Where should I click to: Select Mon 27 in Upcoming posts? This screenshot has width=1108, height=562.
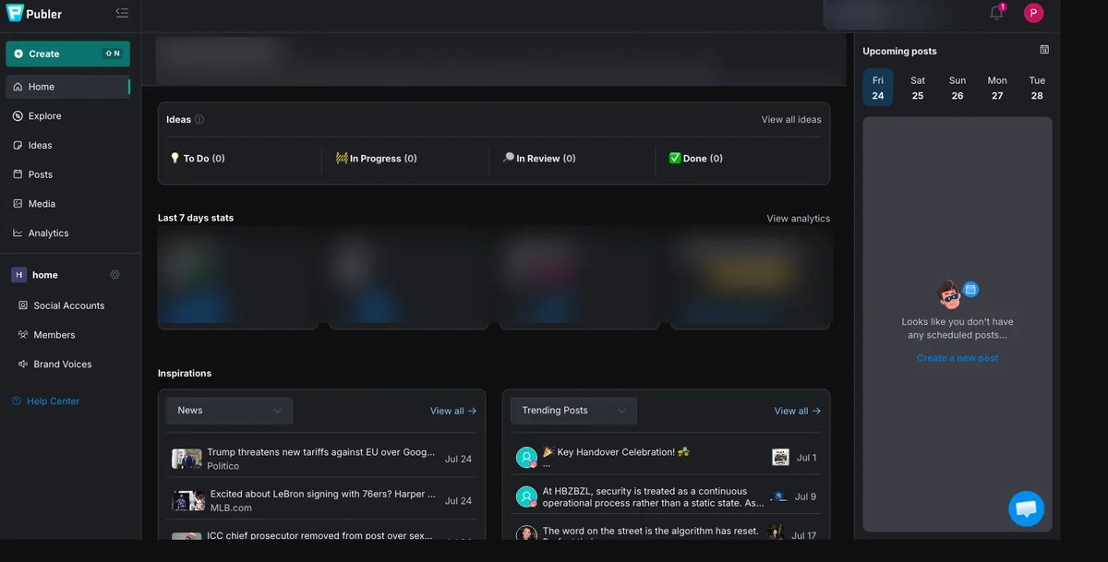pyautogui.click(x=997, y=88)
